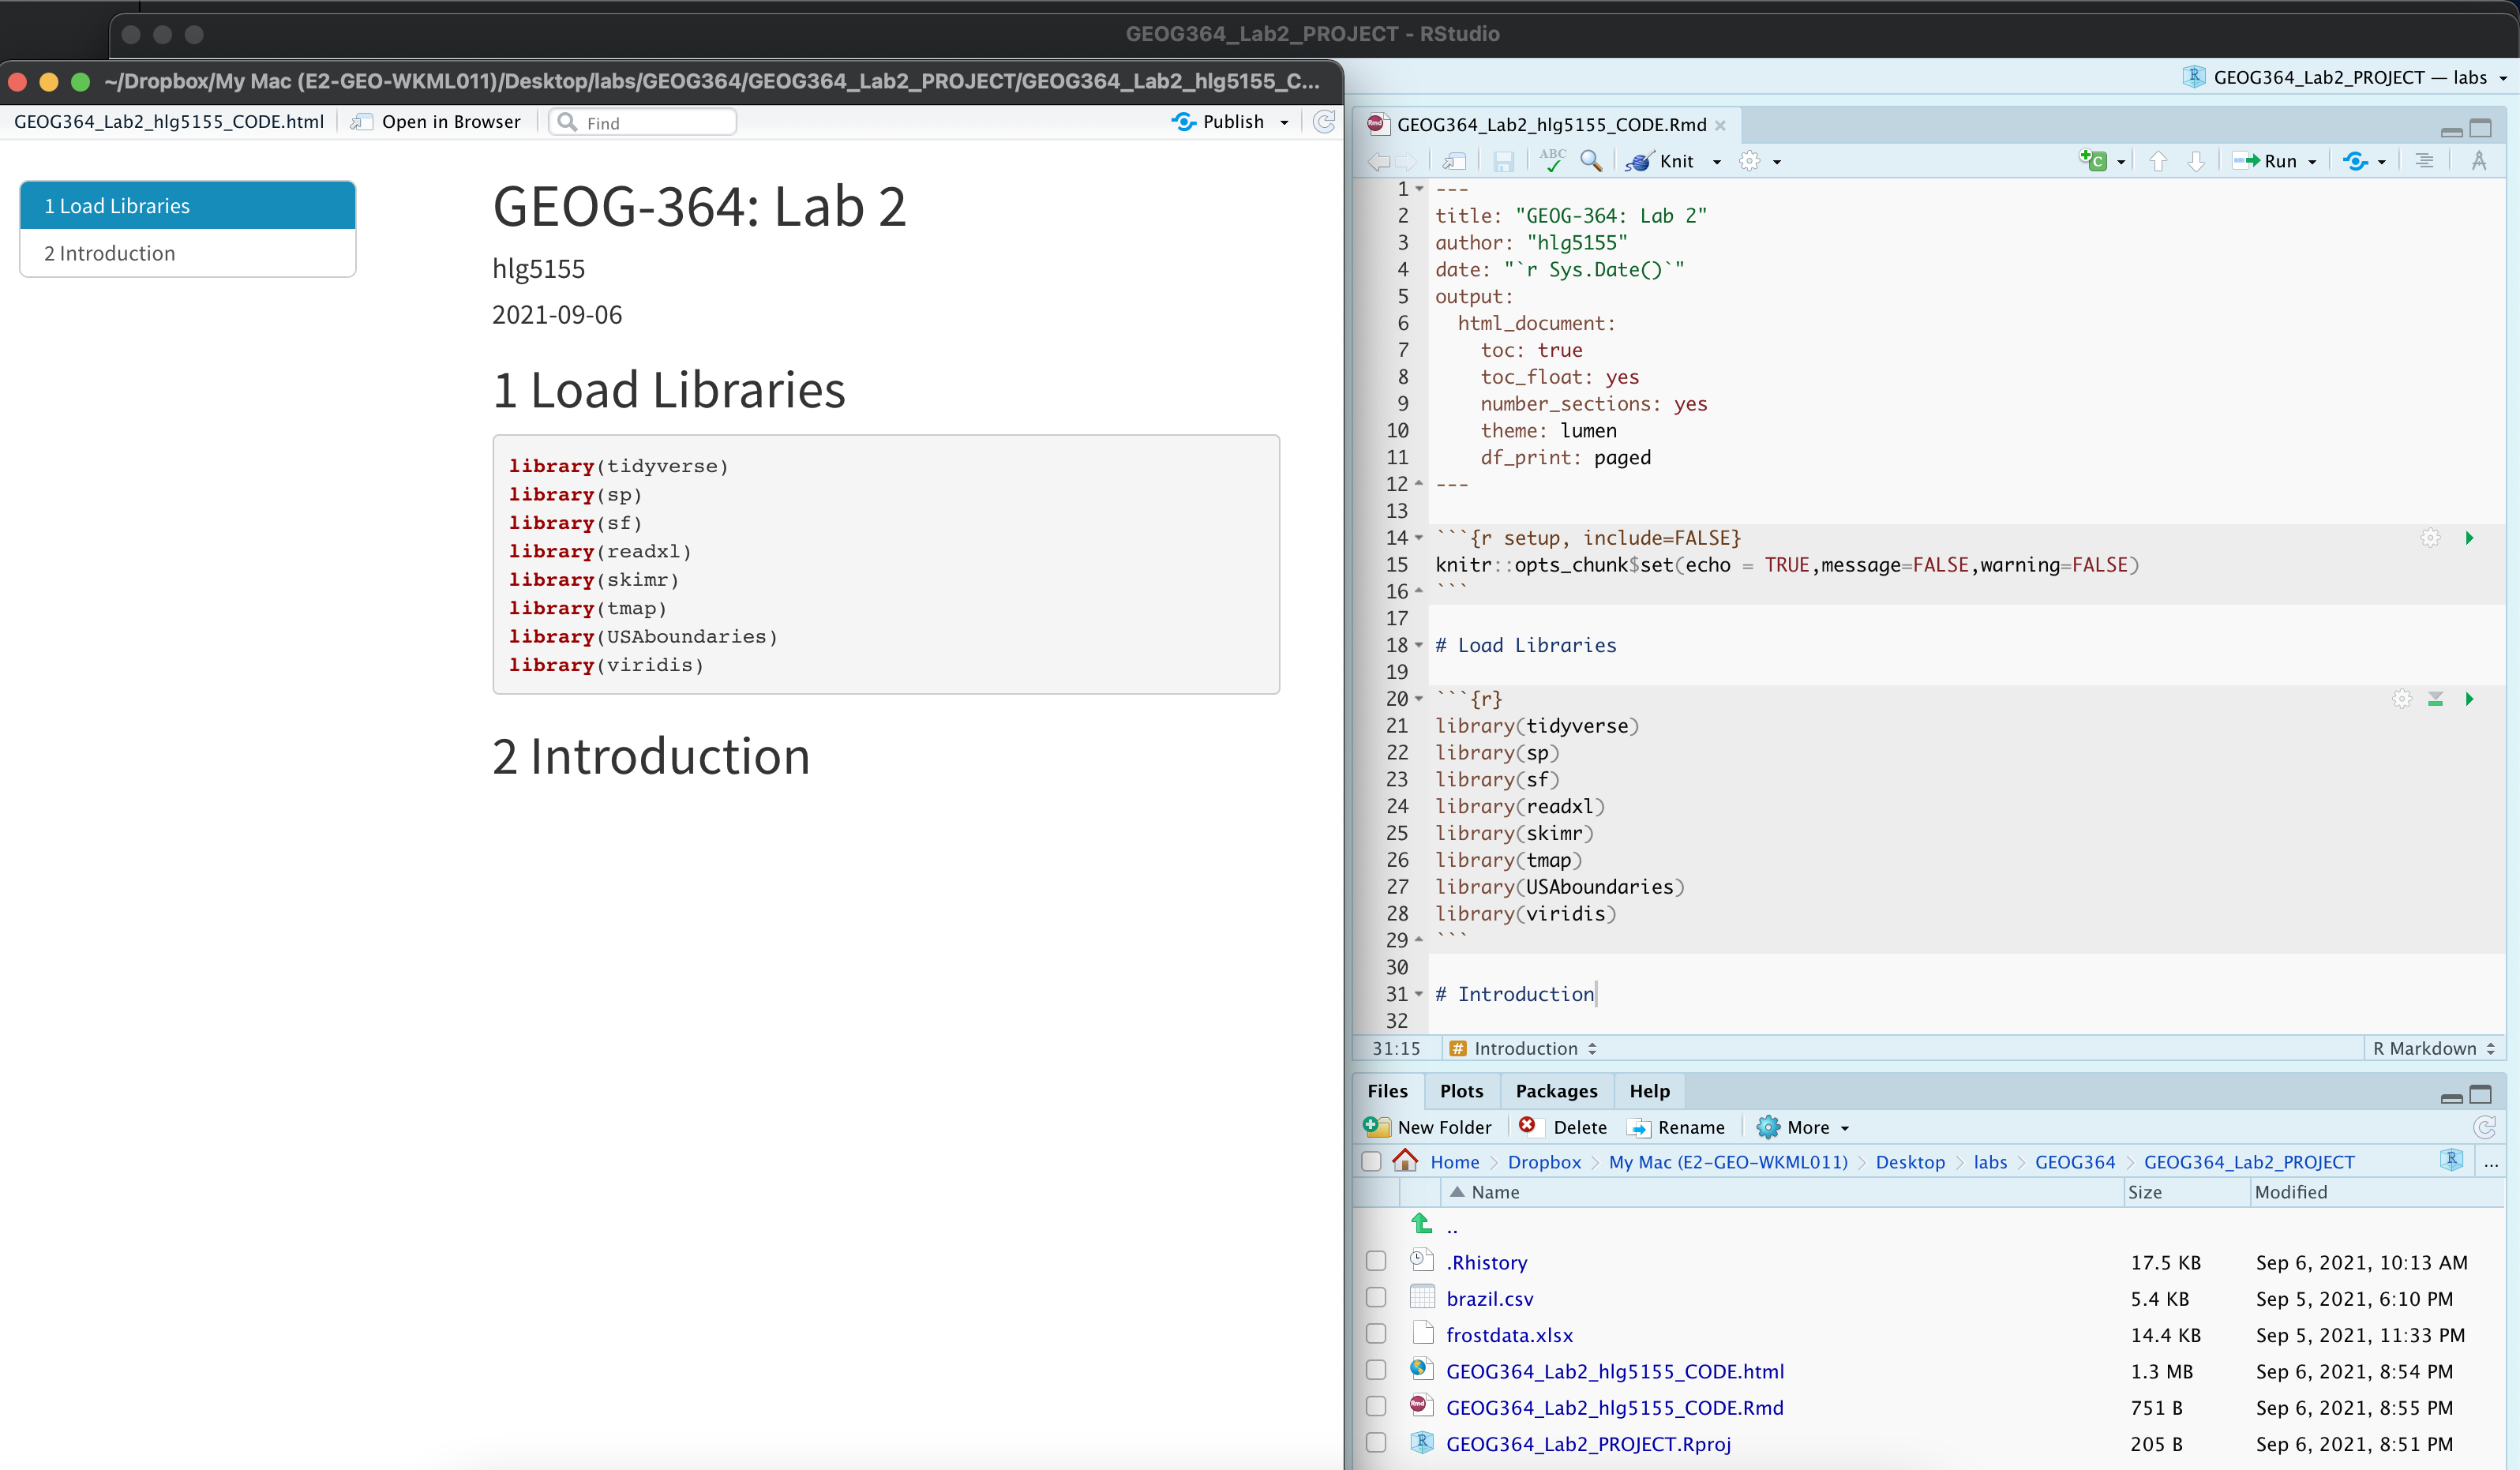Open the Knit dropdown menu

[1717, 161]
